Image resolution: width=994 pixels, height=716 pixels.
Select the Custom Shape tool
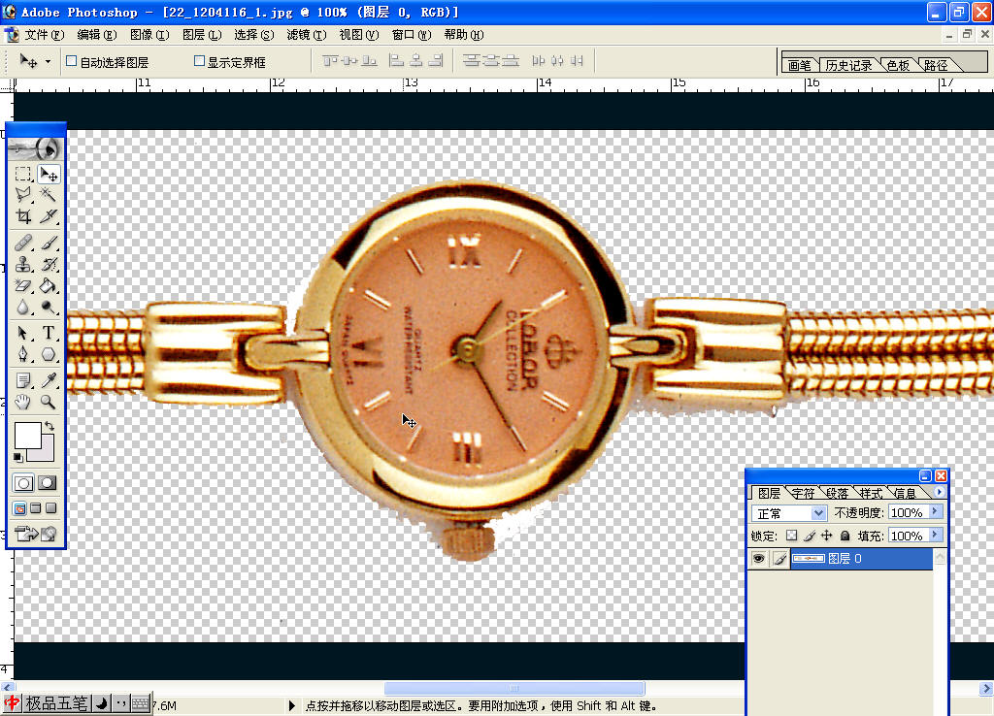(49, 354)
